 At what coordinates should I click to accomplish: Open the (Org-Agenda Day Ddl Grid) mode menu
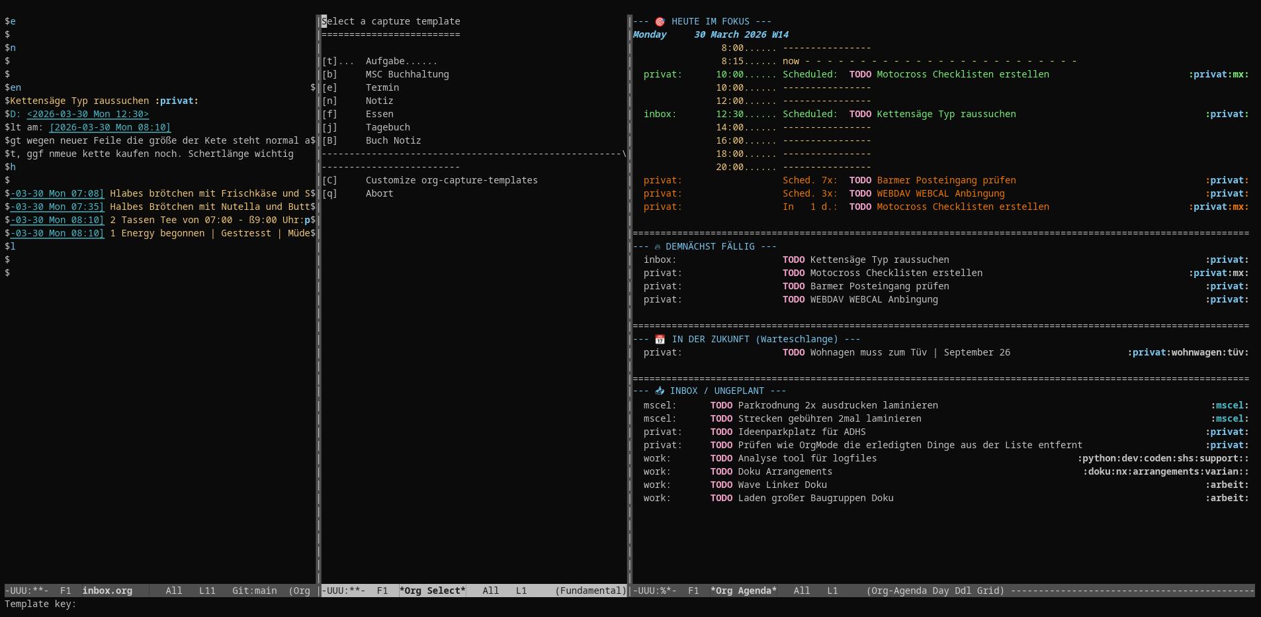935,591
